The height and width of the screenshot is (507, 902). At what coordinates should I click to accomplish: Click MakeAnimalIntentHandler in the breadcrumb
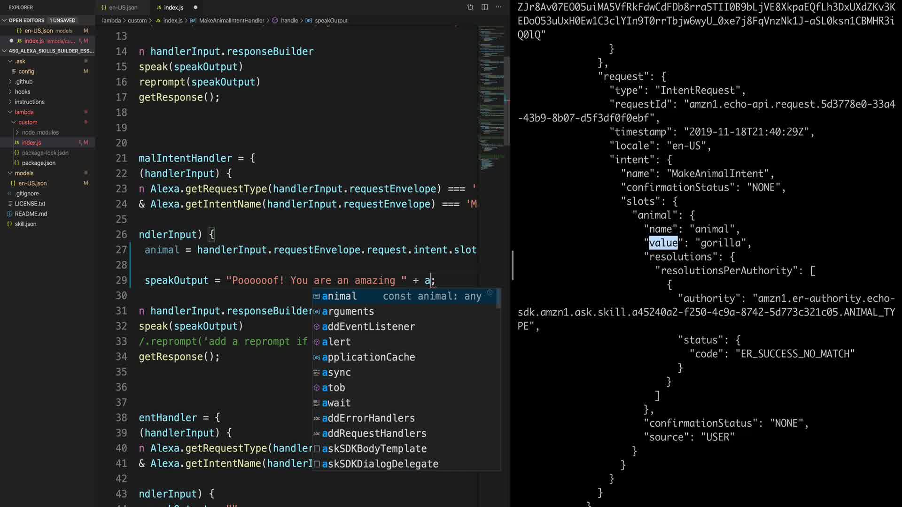[x=231, y=21]
